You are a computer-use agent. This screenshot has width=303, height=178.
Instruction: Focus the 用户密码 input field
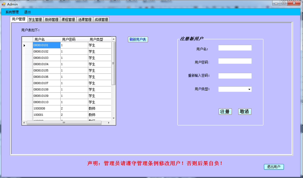[235, 61]
